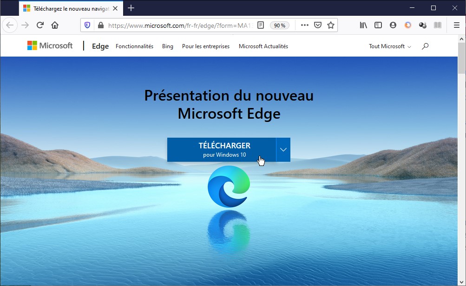Click the Microsoft logo link

pos(50,45)
